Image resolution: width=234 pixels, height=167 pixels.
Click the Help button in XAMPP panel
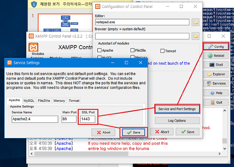click(216, 93)
